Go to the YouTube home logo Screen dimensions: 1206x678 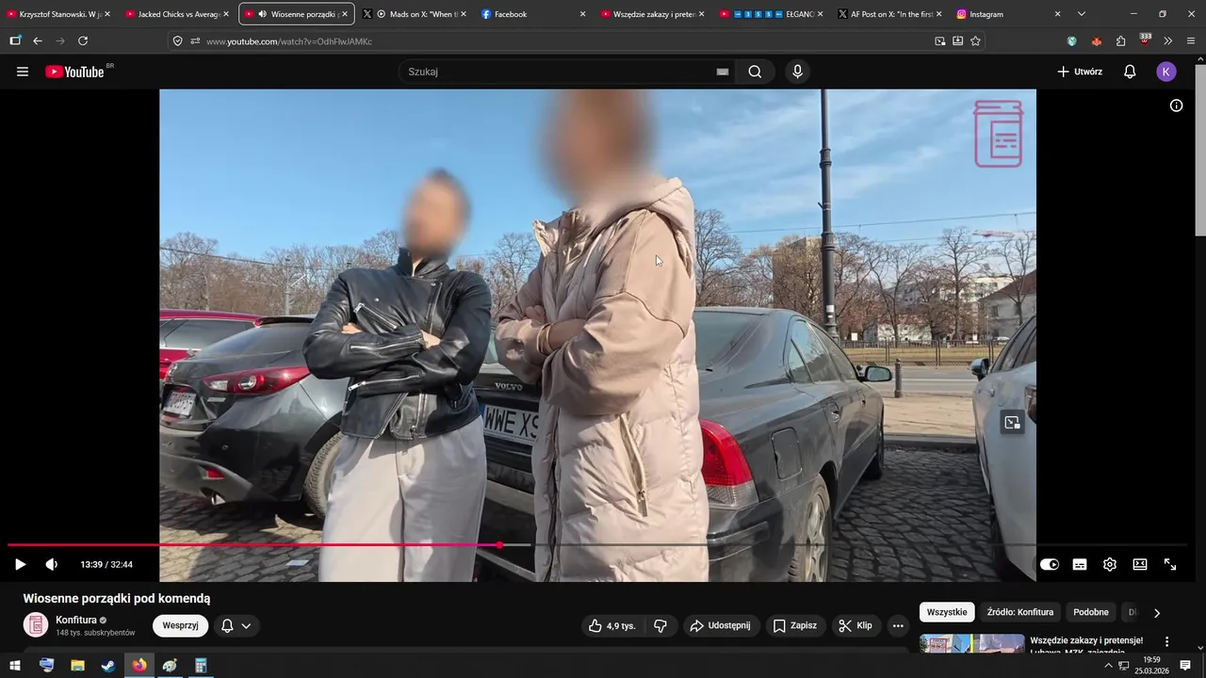click(x=74, y=72)
